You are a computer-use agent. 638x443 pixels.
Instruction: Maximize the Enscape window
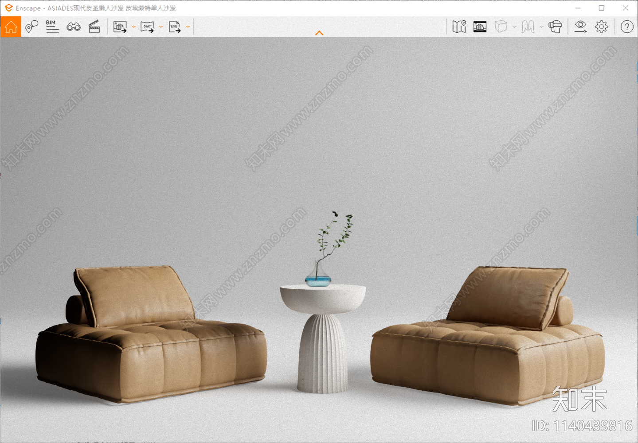coord(602,8)
